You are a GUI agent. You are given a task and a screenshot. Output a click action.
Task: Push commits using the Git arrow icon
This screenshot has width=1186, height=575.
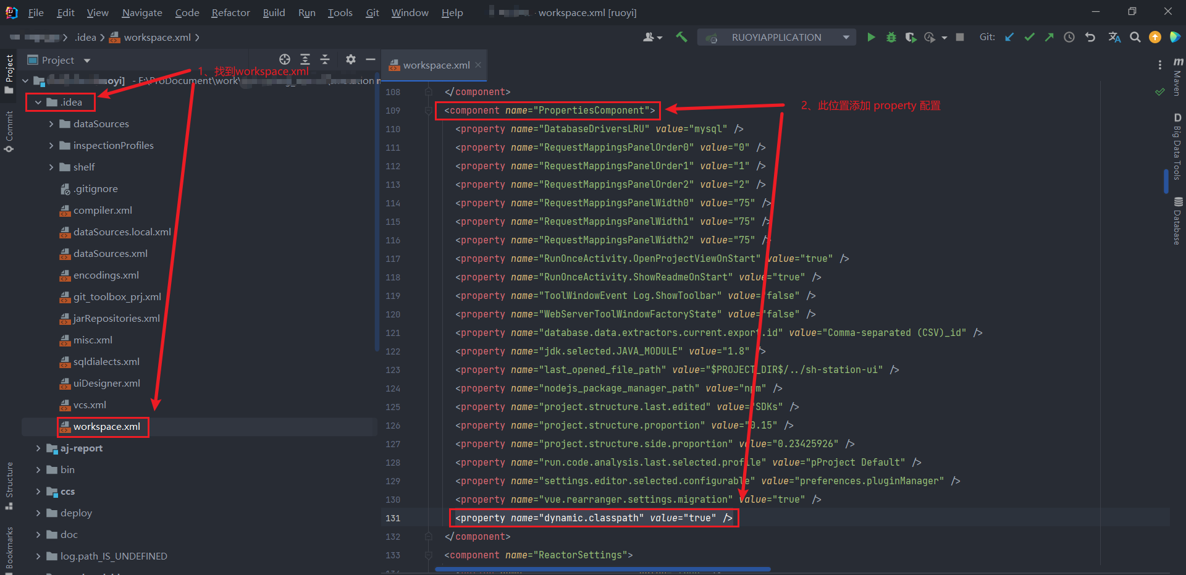tap(1049, 37)
